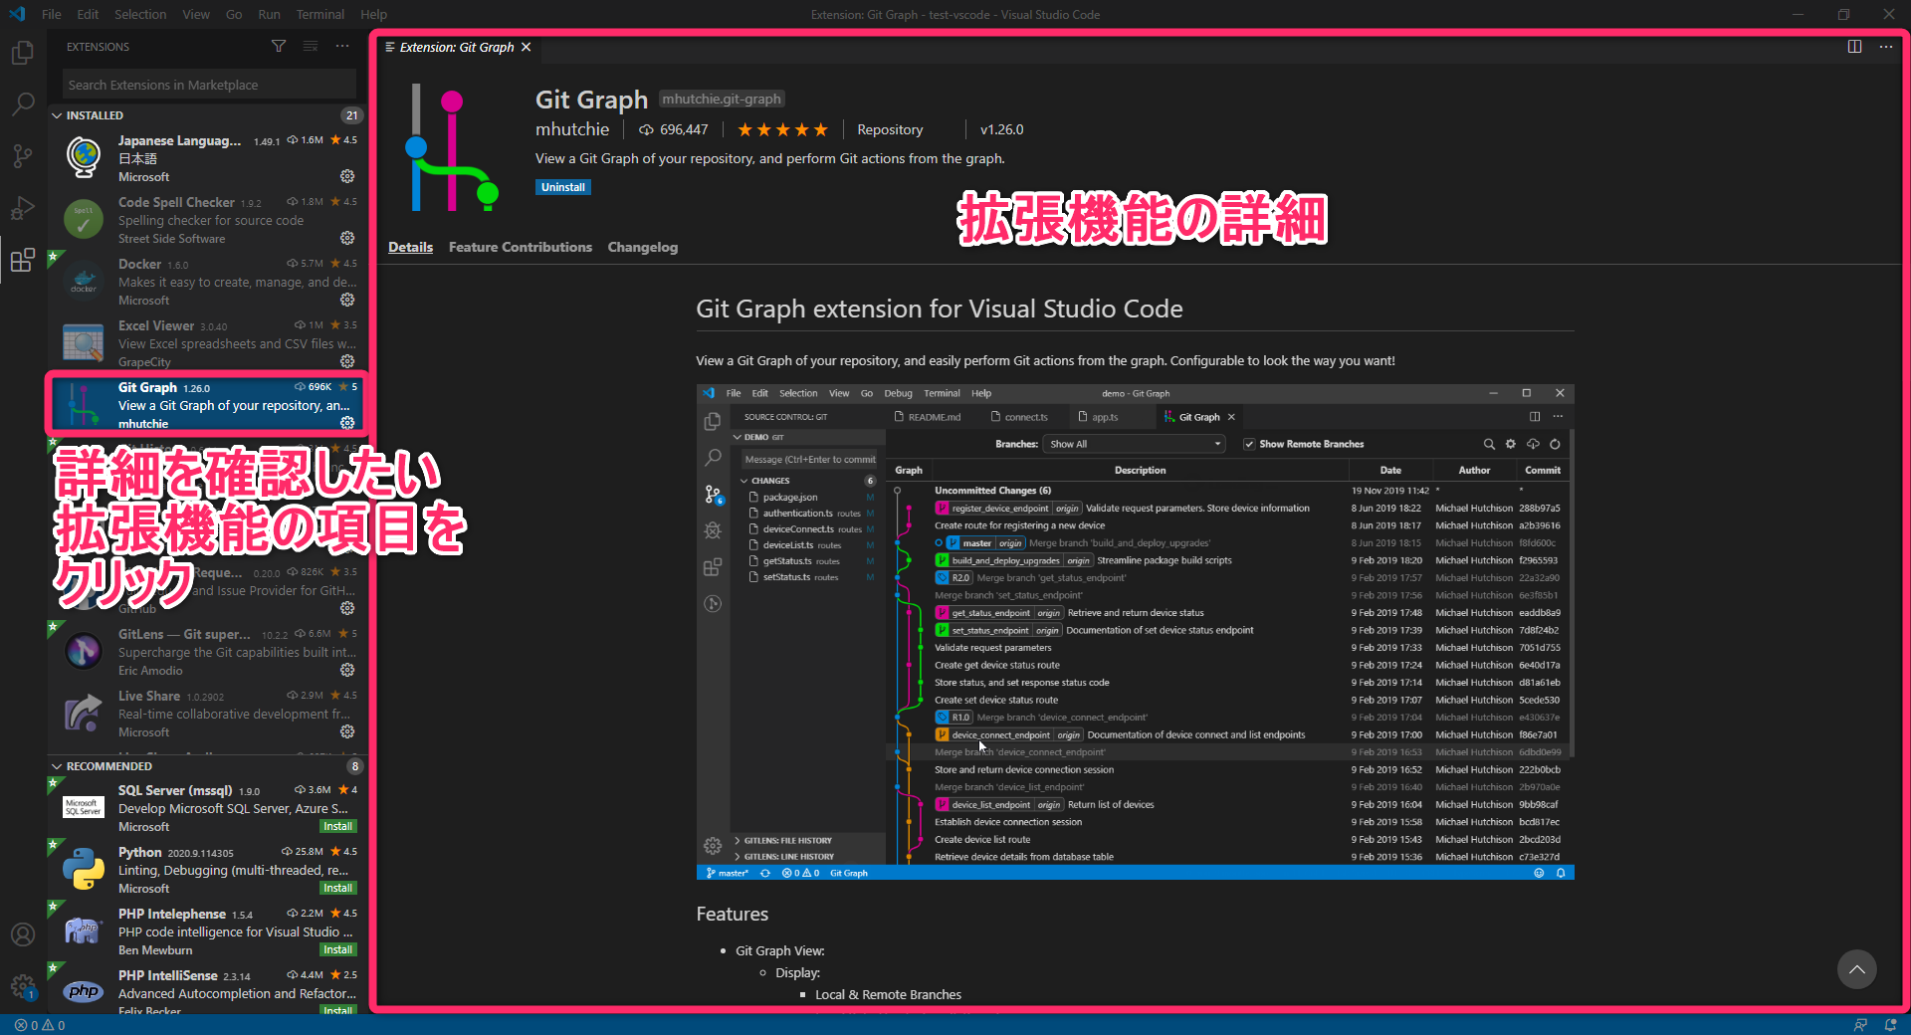Click the scroll-to-top arrow button
The image size is (1911, 1035).
coord(1856,969)
